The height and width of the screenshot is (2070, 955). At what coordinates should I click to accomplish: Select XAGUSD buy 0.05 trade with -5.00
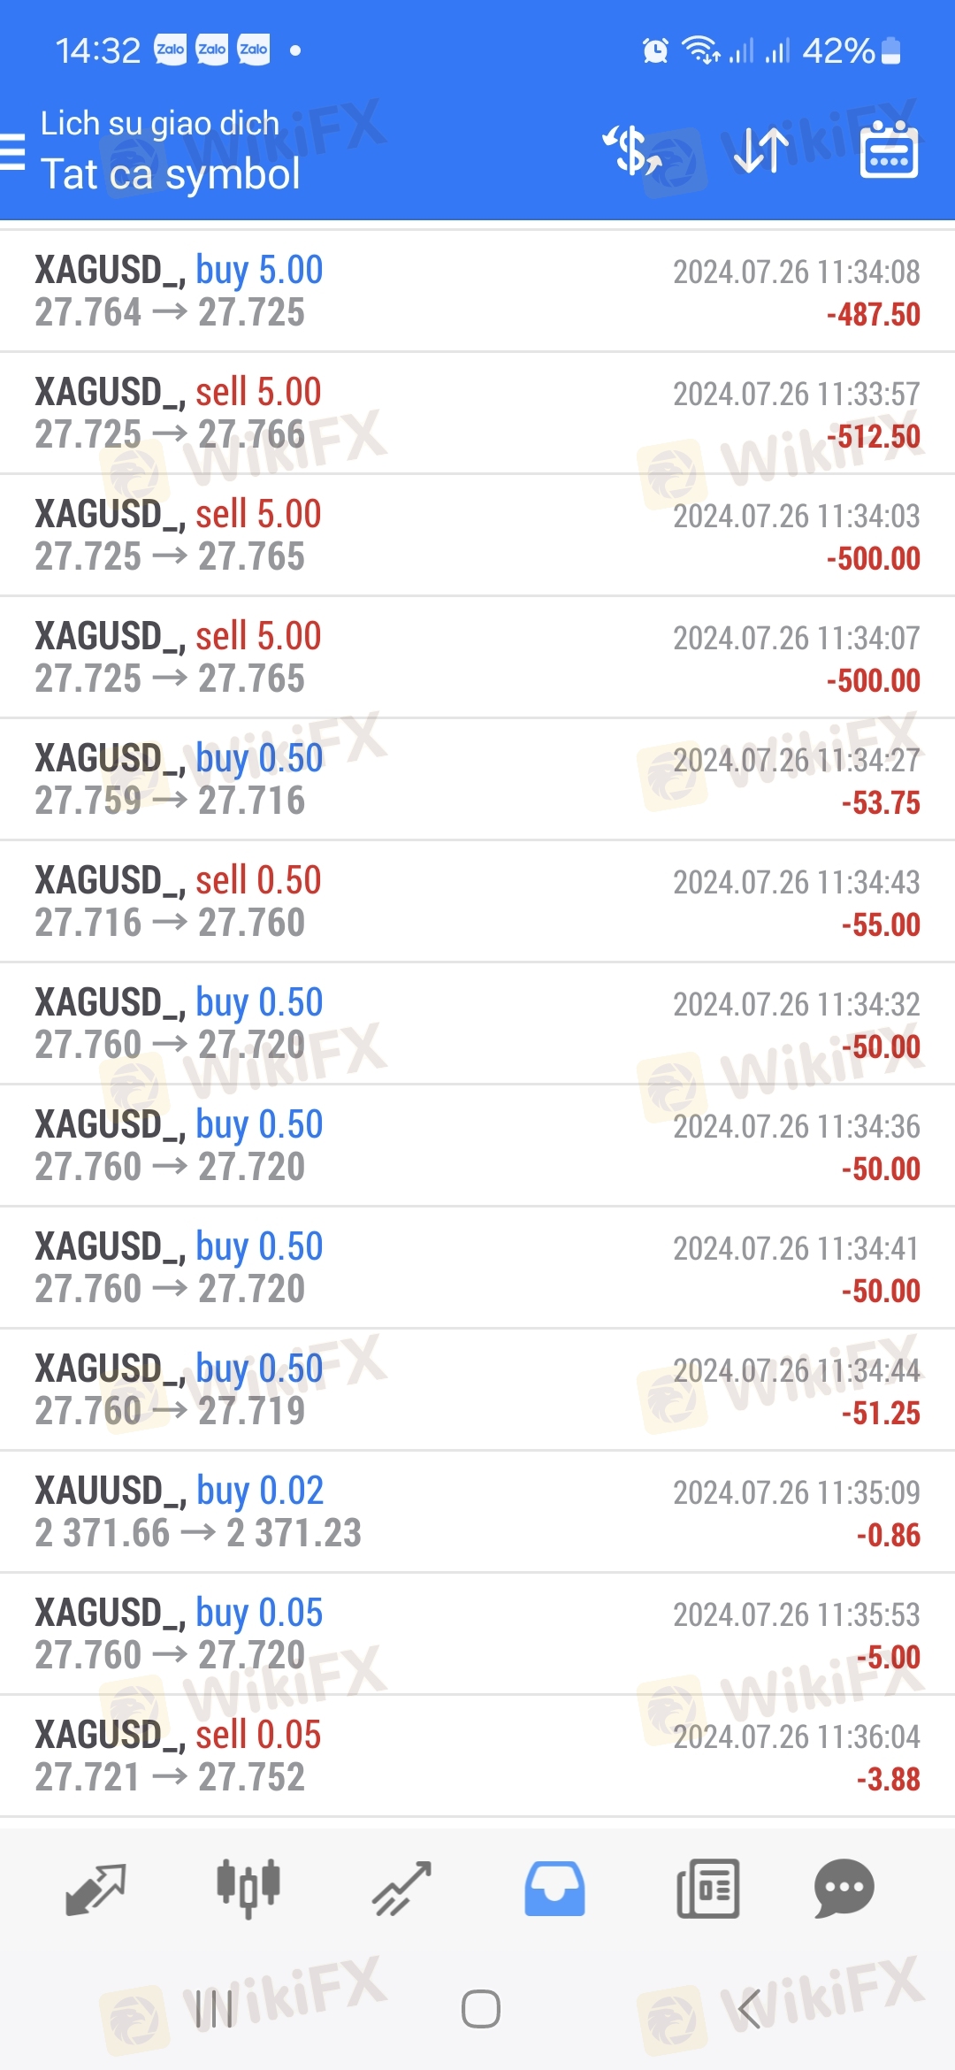(477, 1634)
